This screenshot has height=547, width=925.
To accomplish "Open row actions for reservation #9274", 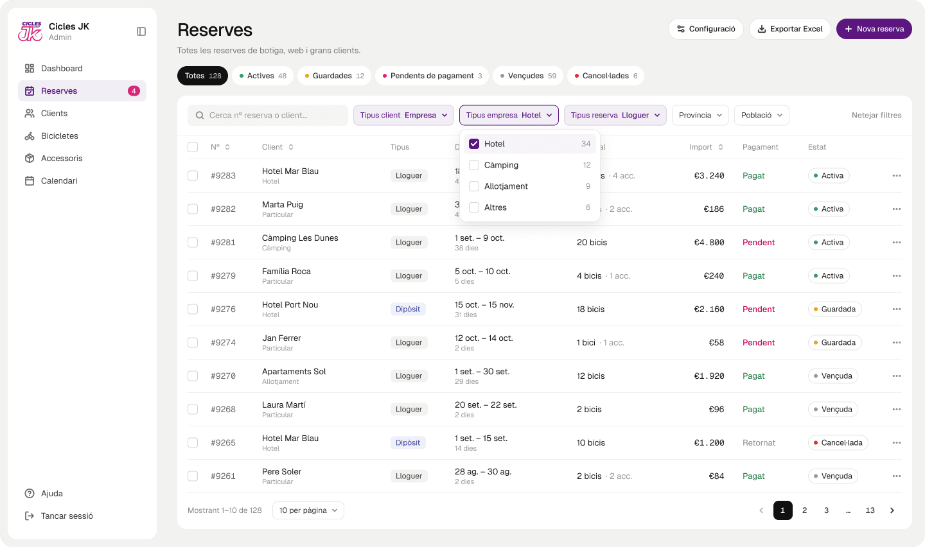I will [897, 343].
